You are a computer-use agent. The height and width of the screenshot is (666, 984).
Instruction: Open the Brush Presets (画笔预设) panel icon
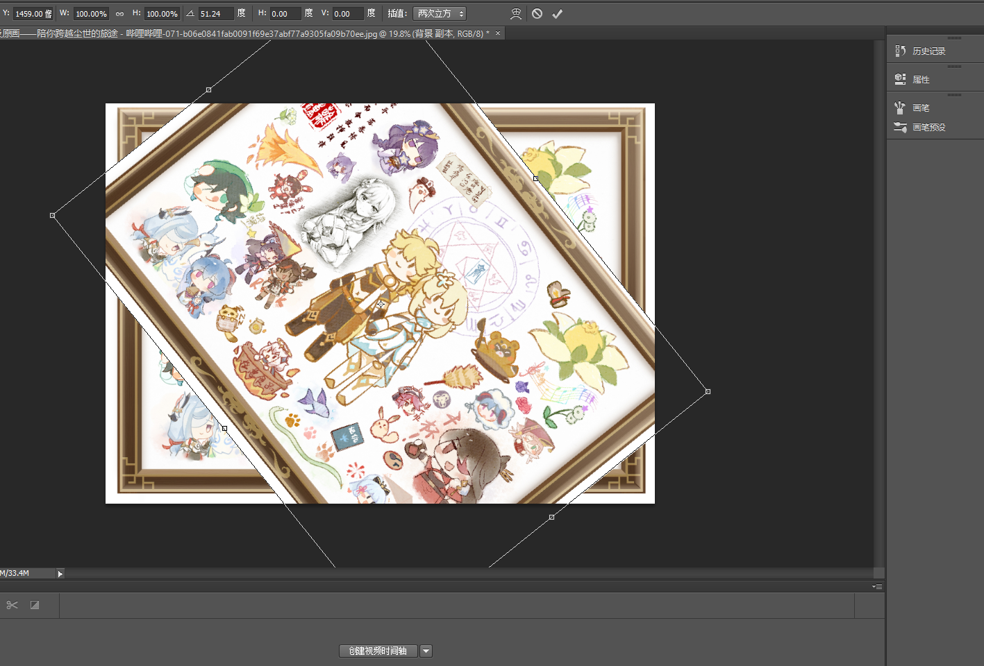tap(900, 127)
